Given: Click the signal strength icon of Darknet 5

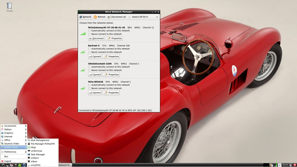Looking at the screenshot, I should click(83, 52).
